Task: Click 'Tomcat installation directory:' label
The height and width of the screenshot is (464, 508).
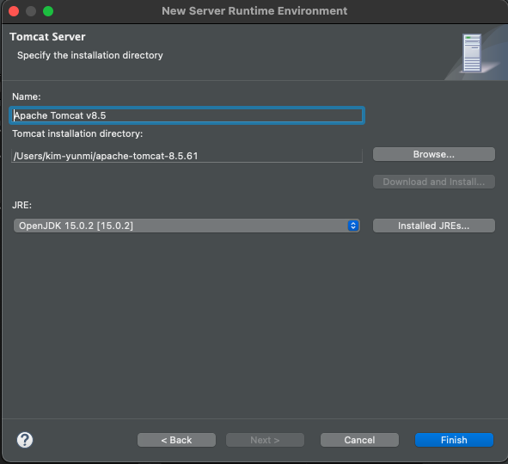Action: pos(77,133)
